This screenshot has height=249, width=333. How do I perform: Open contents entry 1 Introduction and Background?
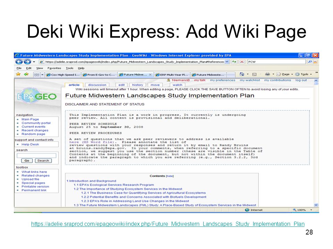91,181
